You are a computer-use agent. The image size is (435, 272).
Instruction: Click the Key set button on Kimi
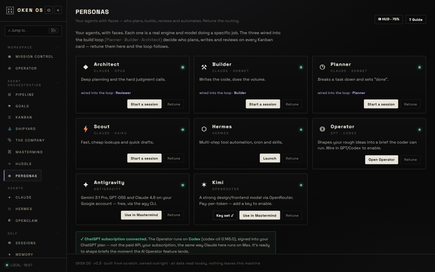225,215
